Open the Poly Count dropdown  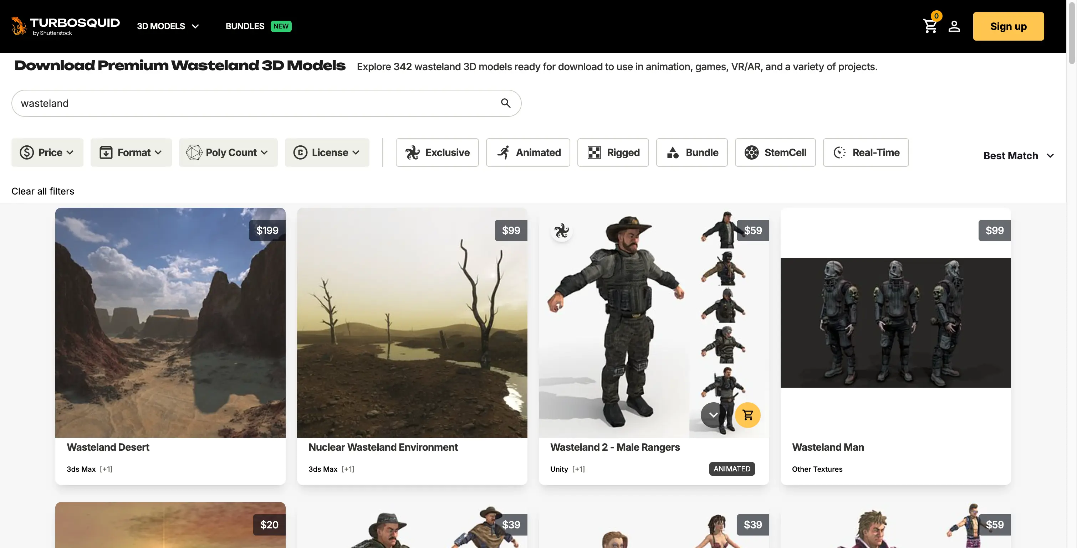[228, 152]
